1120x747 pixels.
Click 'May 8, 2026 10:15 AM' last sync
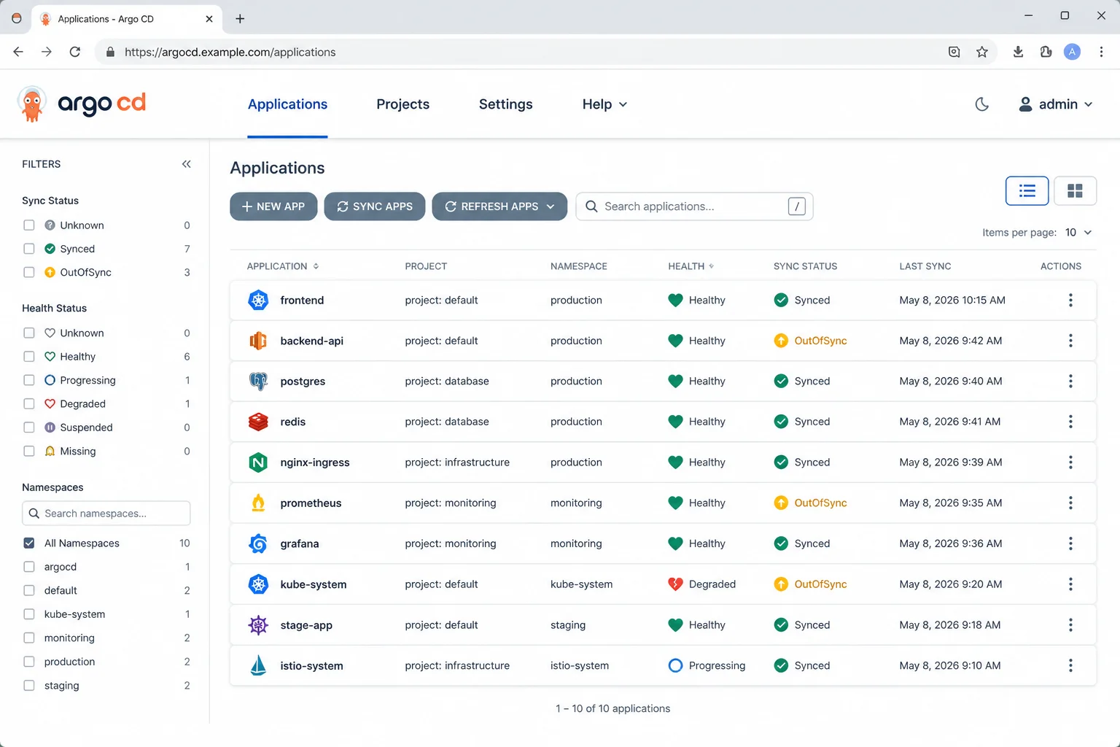[952, 300]
